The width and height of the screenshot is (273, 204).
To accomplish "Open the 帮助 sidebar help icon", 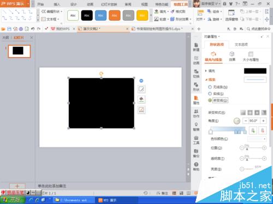I will [196, 166].
